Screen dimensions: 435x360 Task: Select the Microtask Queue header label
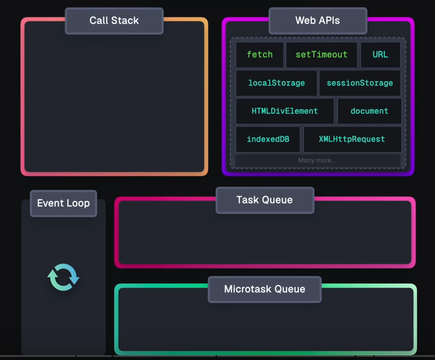pos(265,289)
